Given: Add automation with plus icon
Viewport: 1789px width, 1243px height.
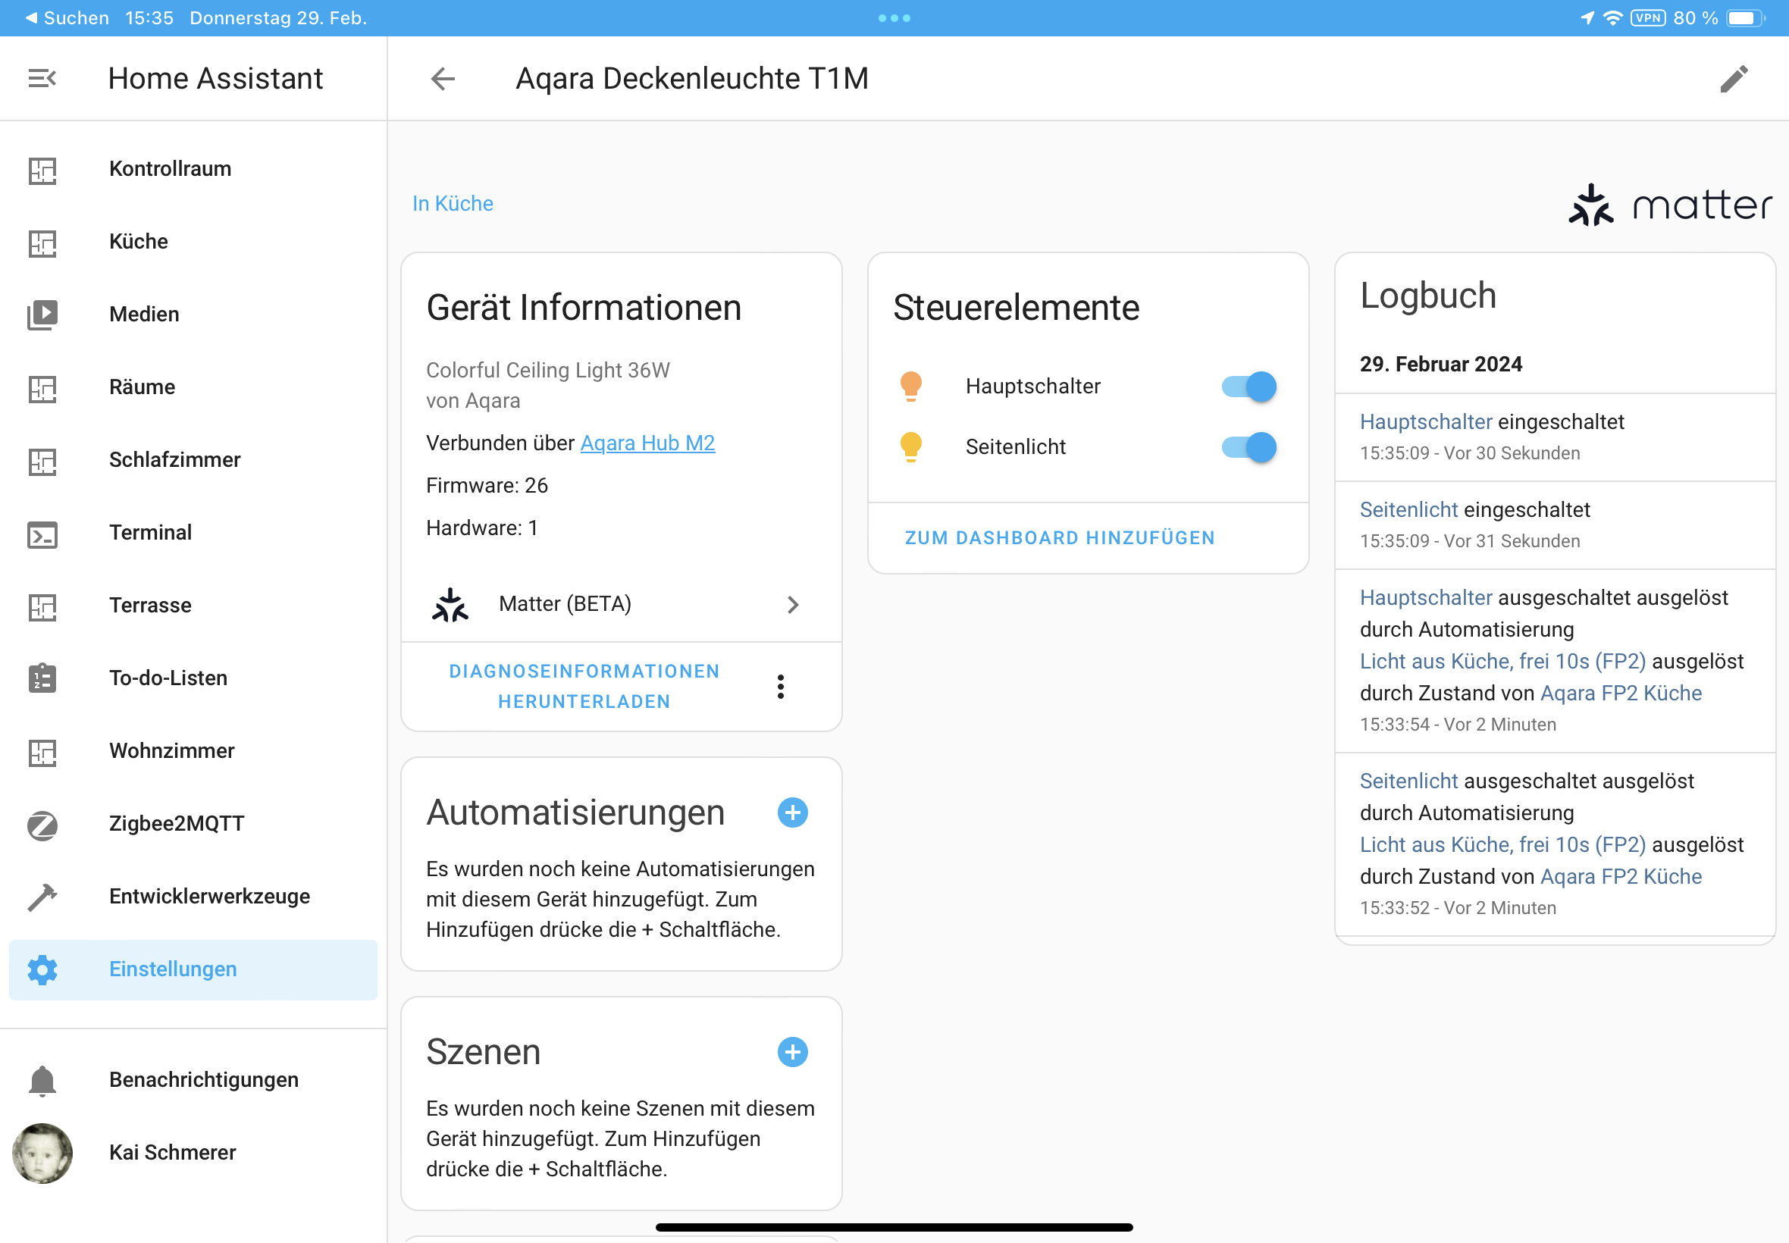Looking at the screenshot, I should [x=792, y=813].
